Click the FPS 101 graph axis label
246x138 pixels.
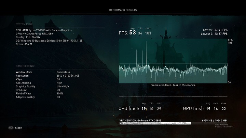click(x=230, y=41)
